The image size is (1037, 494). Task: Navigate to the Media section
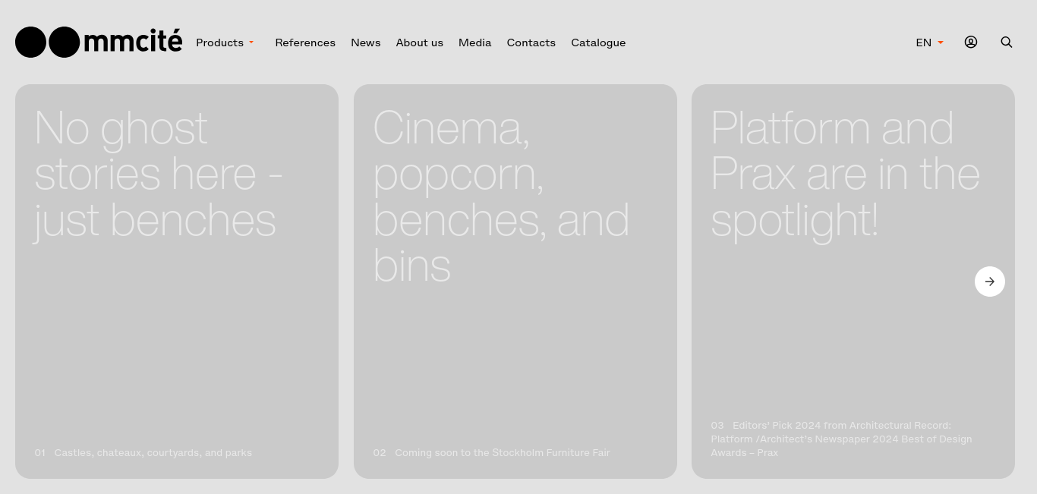click(x=474, y=42)
